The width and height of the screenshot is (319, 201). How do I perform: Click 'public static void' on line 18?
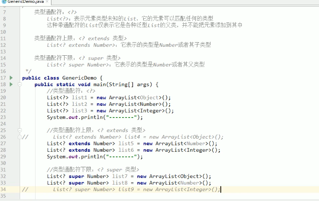click(x=62, y=84)
